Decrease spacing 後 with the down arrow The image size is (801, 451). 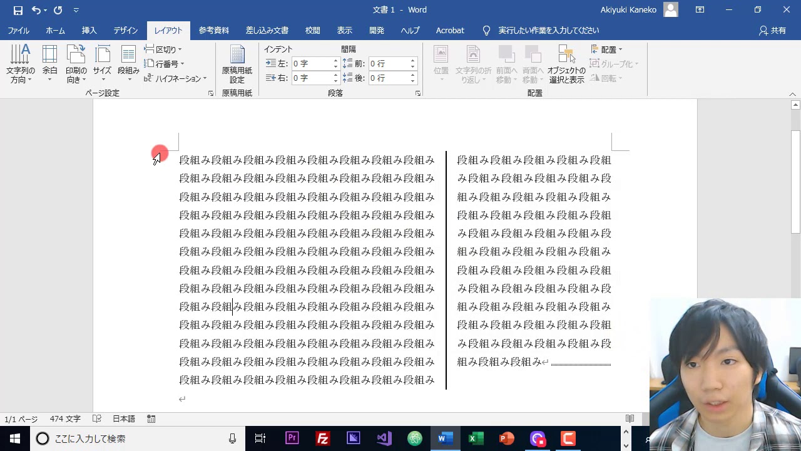(412, 81)
